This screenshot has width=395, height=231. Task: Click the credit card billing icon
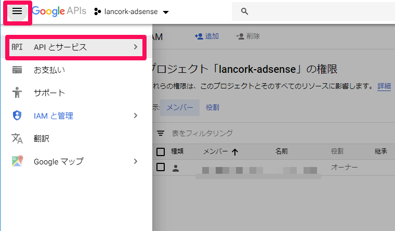click(17, 70)
